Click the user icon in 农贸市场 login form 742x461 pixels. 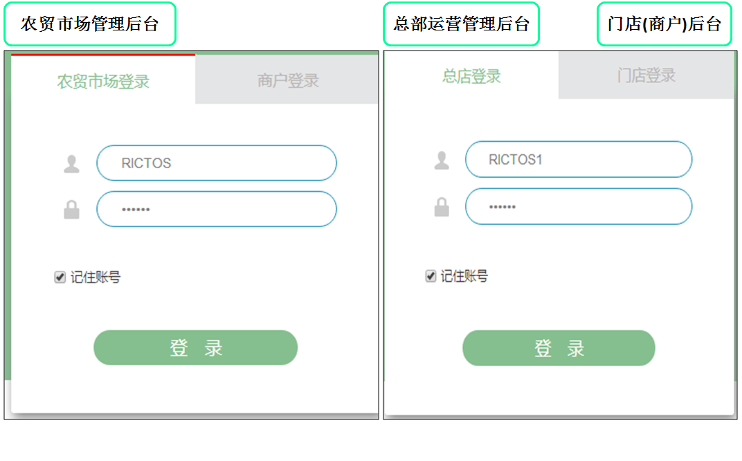(x=71, y=164)
